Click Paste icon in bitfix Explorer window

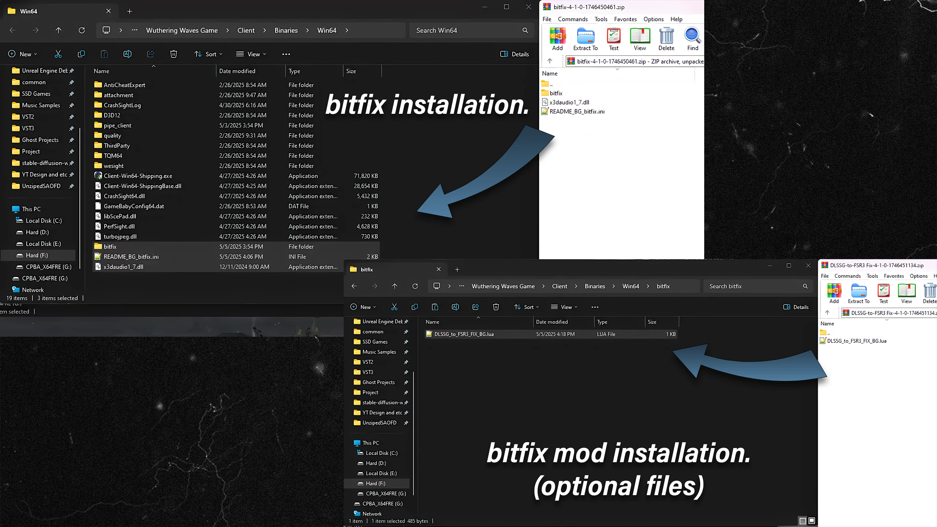click(x=435, y=307)
